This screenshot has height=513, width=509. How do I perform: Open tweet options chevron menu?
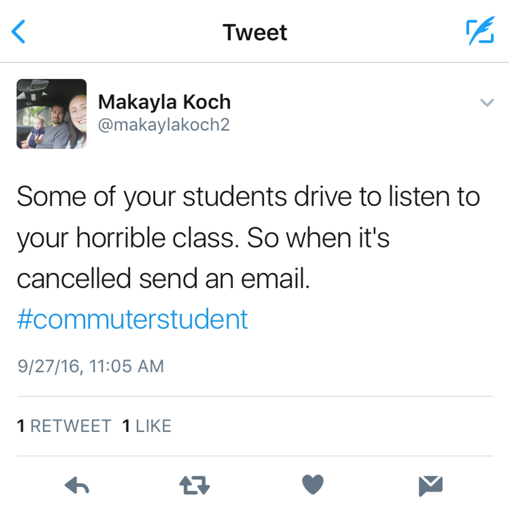487,103
